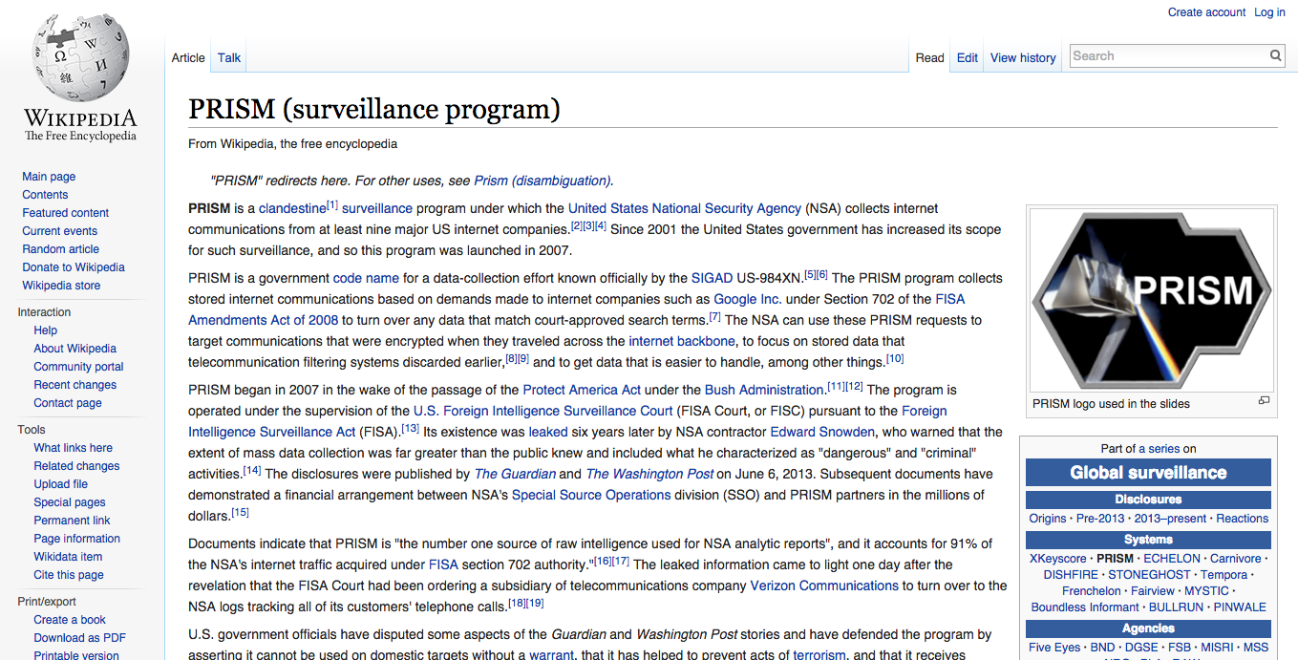Open the Verizon Communications link
The width and height of the screenshot is (1298, 660).
pyautogui.click(x=824, y=585)
